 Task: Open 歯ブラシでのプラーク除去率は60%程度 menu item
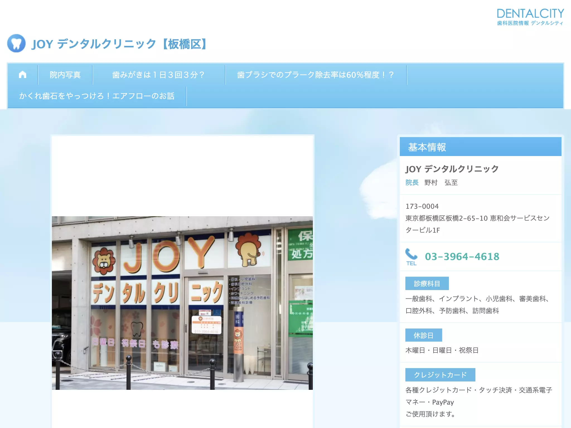coord(316,75)
